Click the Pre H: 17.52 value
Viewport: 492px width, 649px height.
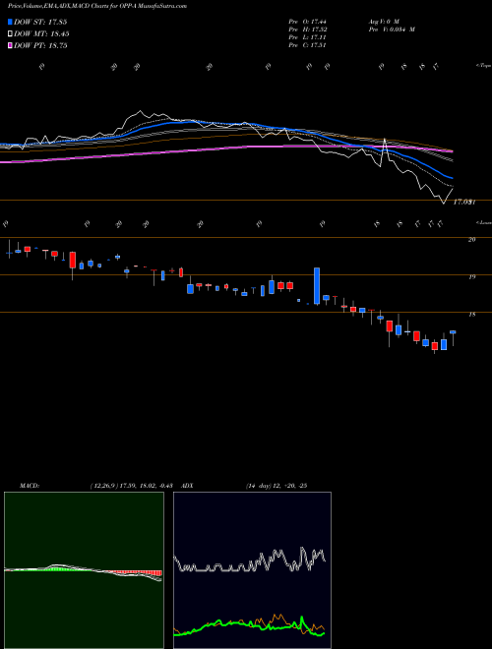(x=307, y=29)
